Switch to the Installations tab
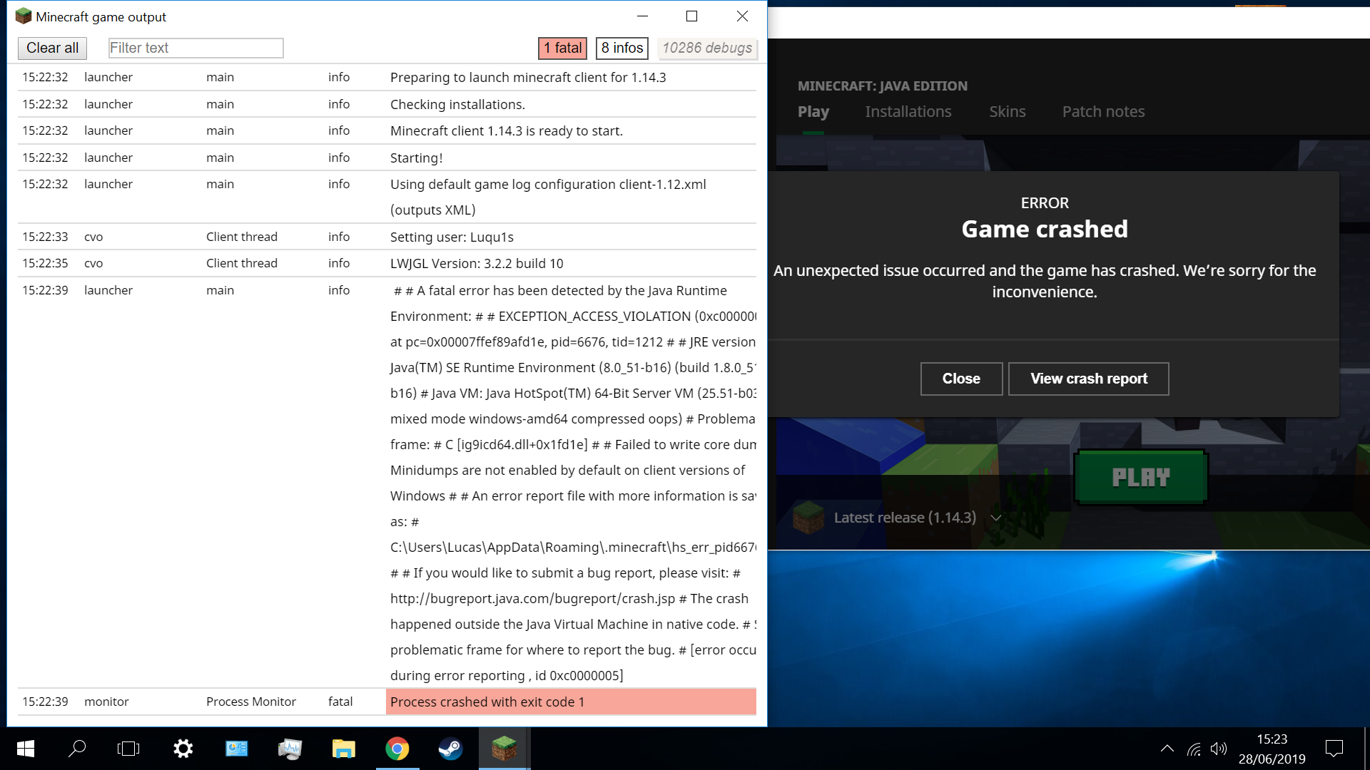Screen dimensions: 1370x770 click(908, 111)
